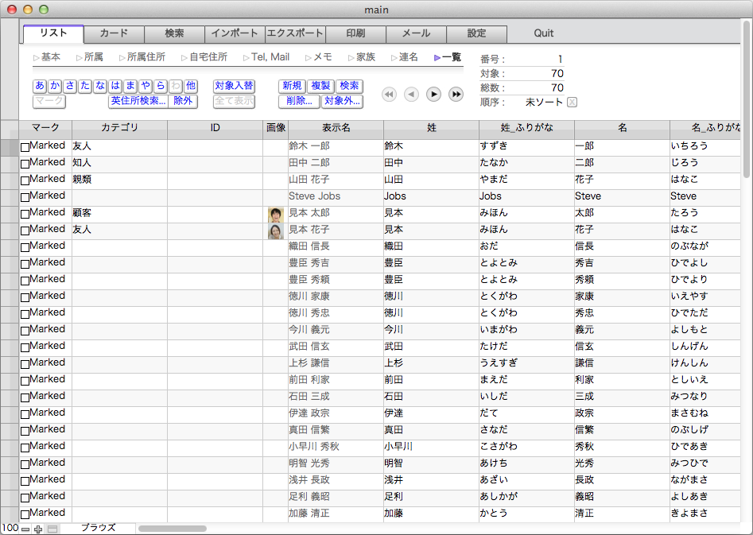Screen dimensions: 753x535
Task: Toggle the status area icon at bottom
Action: 52,529
